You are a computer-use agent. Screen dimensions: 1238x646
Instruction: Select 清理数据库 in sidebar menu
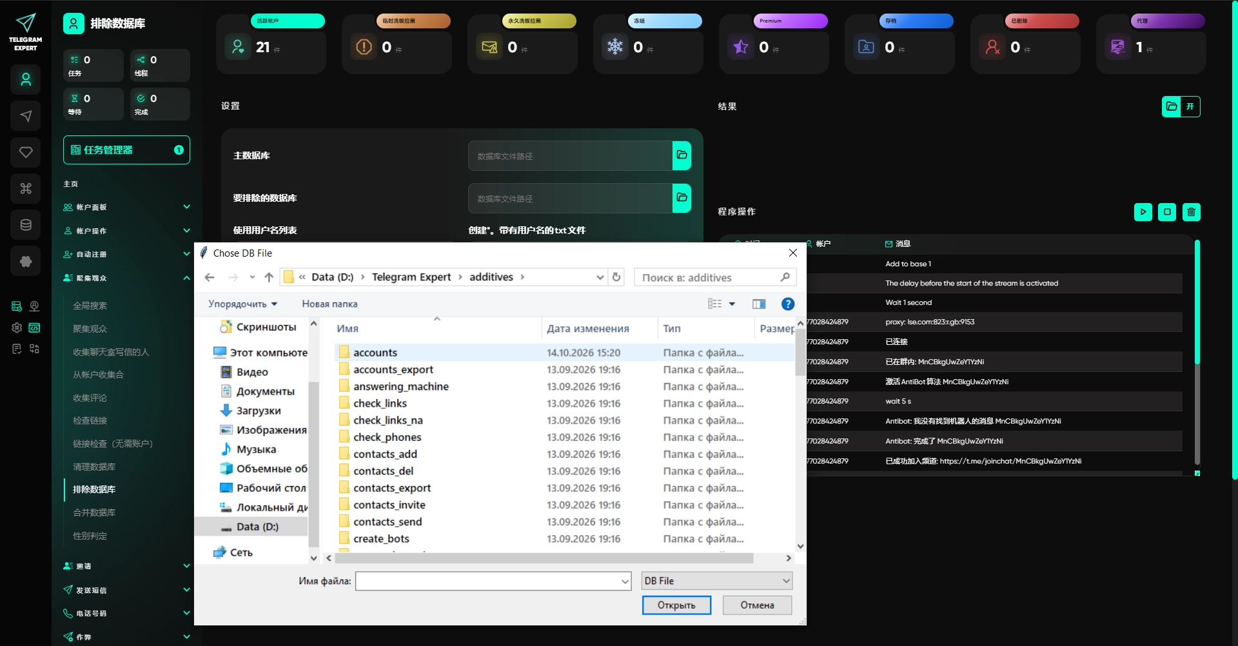pos(94,466)
